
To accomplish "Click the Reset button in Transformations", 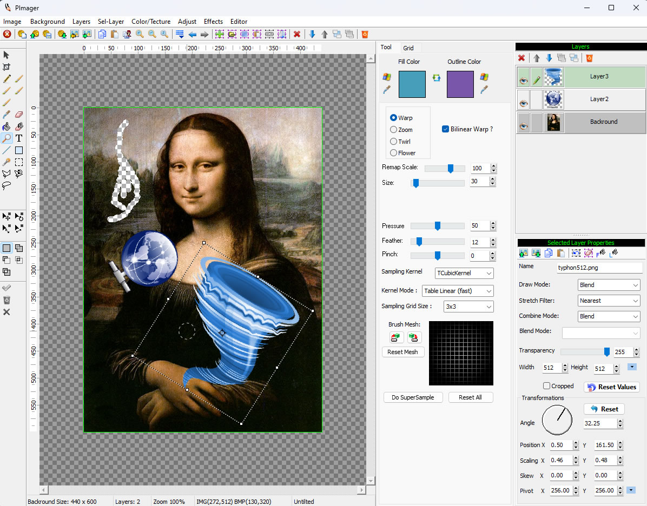I will point(604,409).
